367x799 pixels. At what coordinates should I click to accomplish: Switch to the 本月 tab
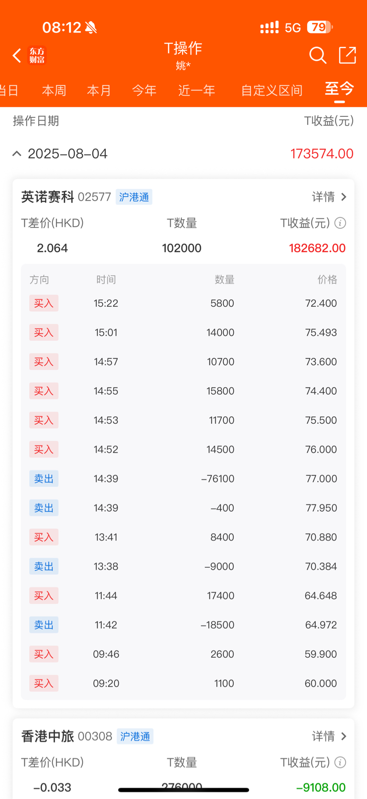tap(99, 90)
